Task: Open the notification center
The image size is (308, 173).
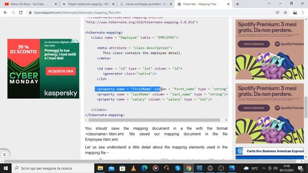Action: [300, 168]
